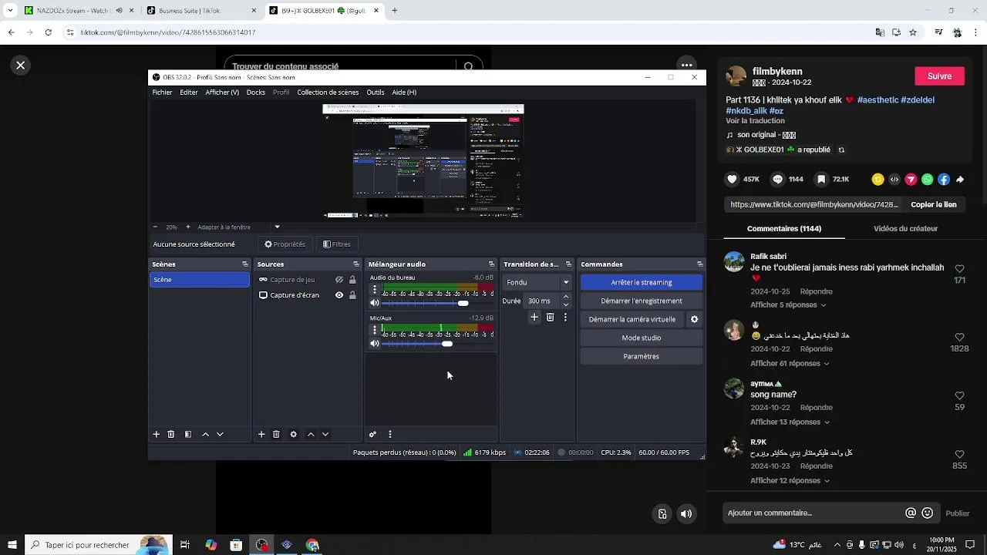The height and width of the screenshot is (555, 987).
Task: Open Audio du bureau options menu
Action: pos(375,290)
